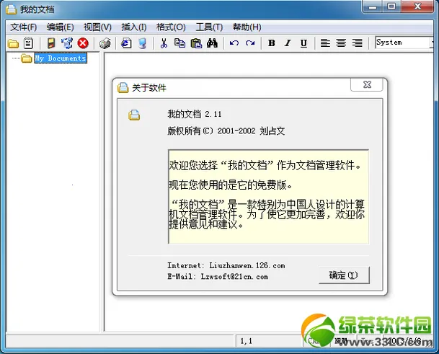
Task: Toggle italic formatting button
Action: (288, 43)
